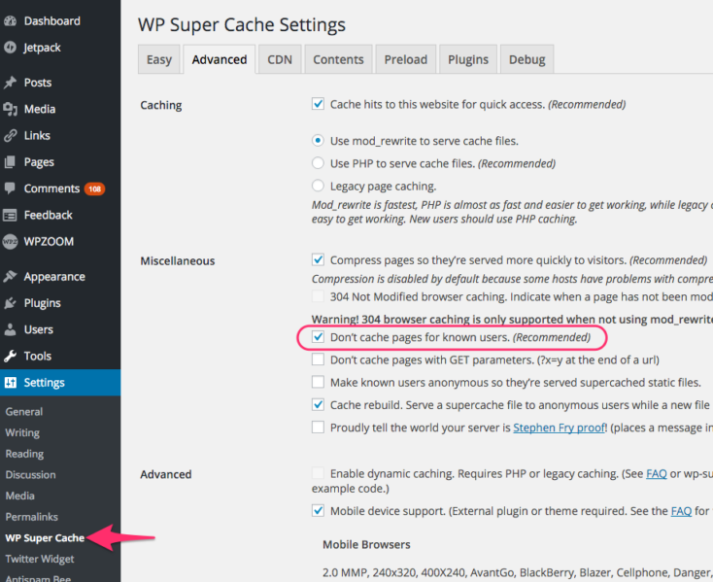Switch to the Plugins tab
This screenshot has height=582, width=713.
468,59
